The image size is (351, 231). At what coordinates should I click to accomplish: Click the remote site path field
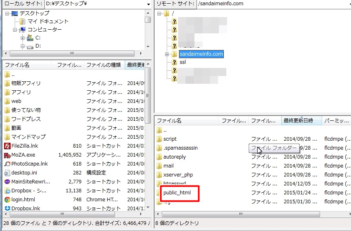[x=274, y=4]
